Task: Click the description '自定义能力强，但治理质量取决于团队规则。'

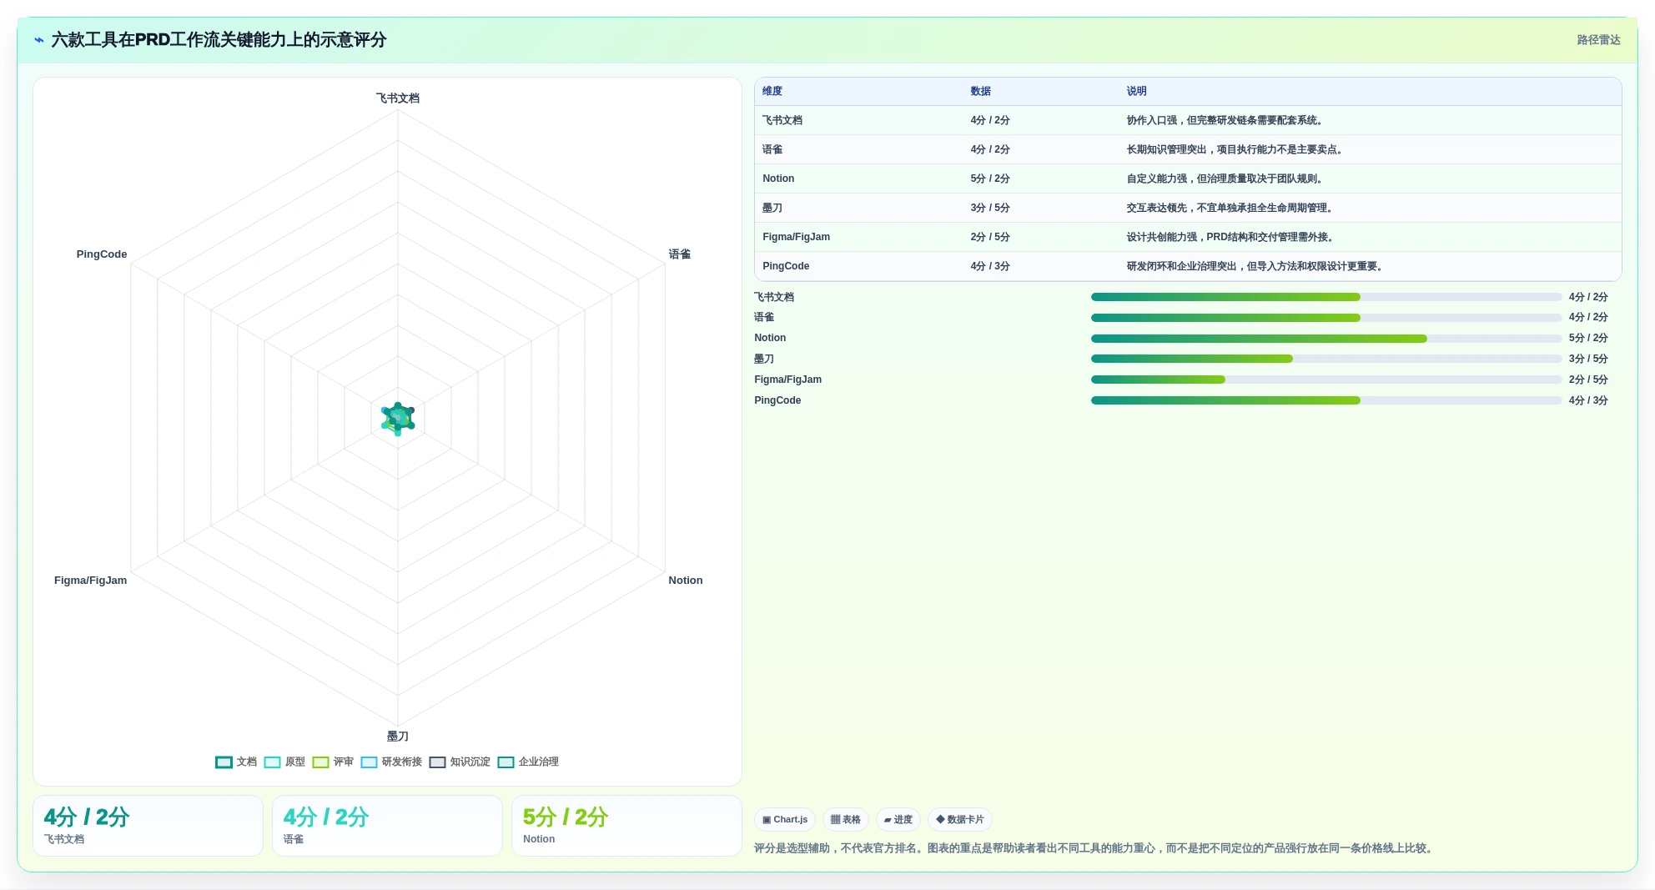Action: 1226,179
